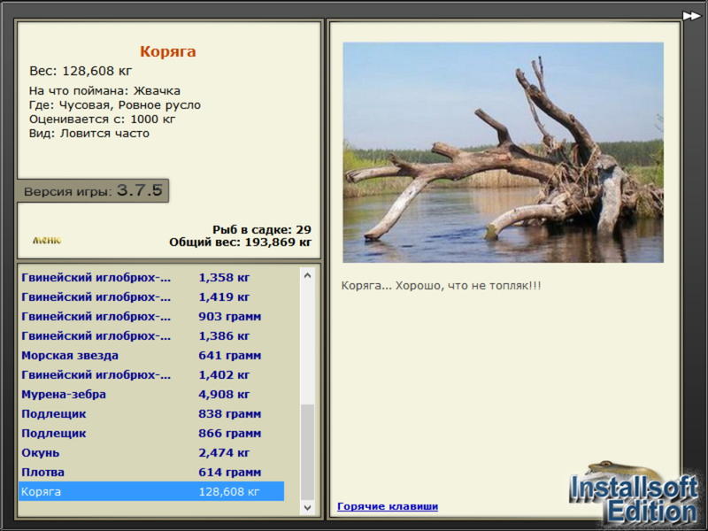The image size is (708, 531).
Task: Select Гвинейский иглобрюх 1,358 кг entry
Action: (151, 277)
